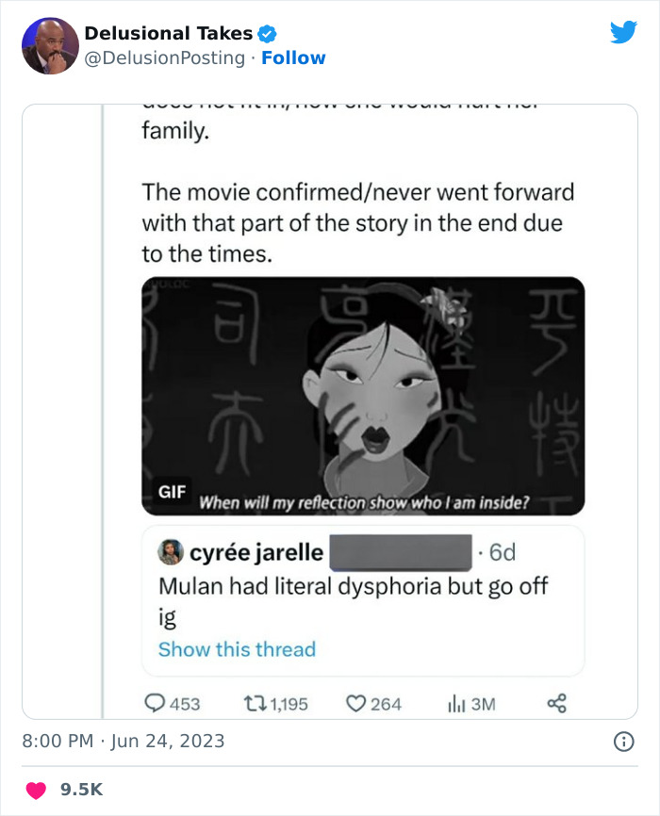Click the GIF badge label

(x=173, y=491)
